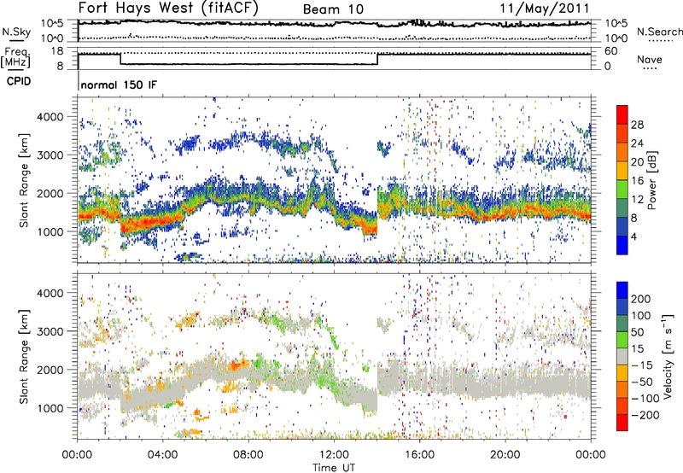This screenshot has width=683, height=473.
Task: Click the "28" label on power color bar
Action: pos(637,125)
